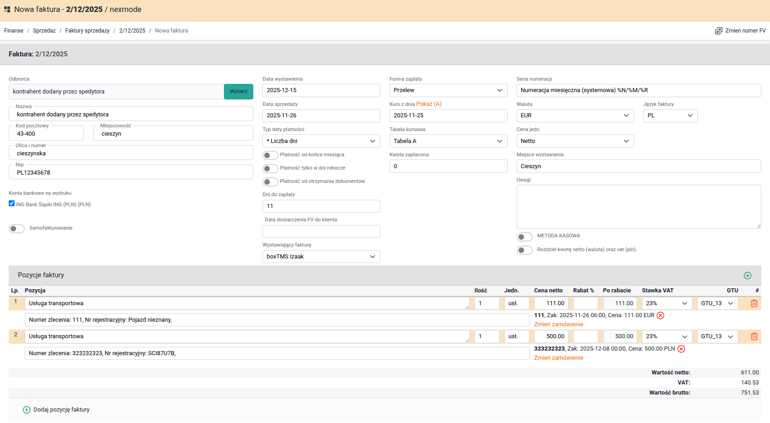Click plus icon next to Dodaj pozycję faktury
770x423 pixels.
27,410
